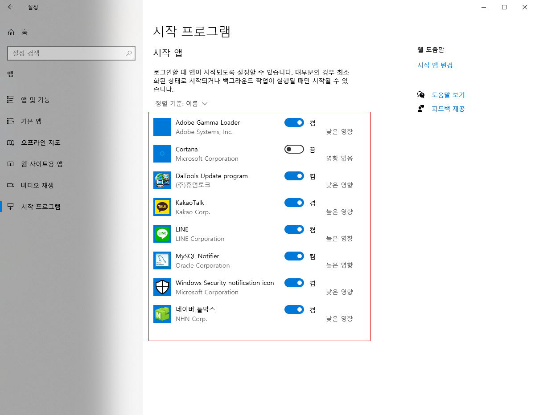
Task: Open 비디오 재생 settings page
Action: (x=71, y=185)
